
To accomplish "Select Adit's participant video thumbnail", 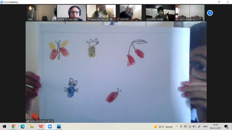I will click(x=42, y=13).
